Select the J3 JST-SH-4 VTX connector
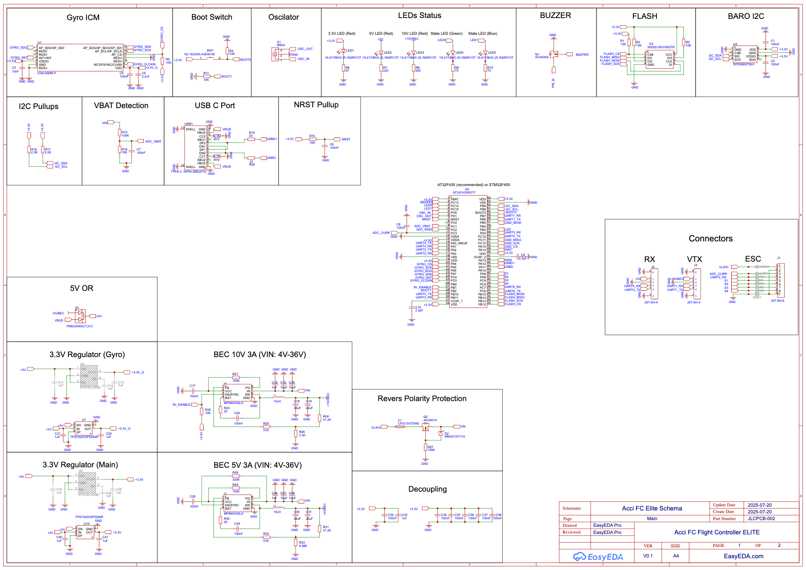 697,284
